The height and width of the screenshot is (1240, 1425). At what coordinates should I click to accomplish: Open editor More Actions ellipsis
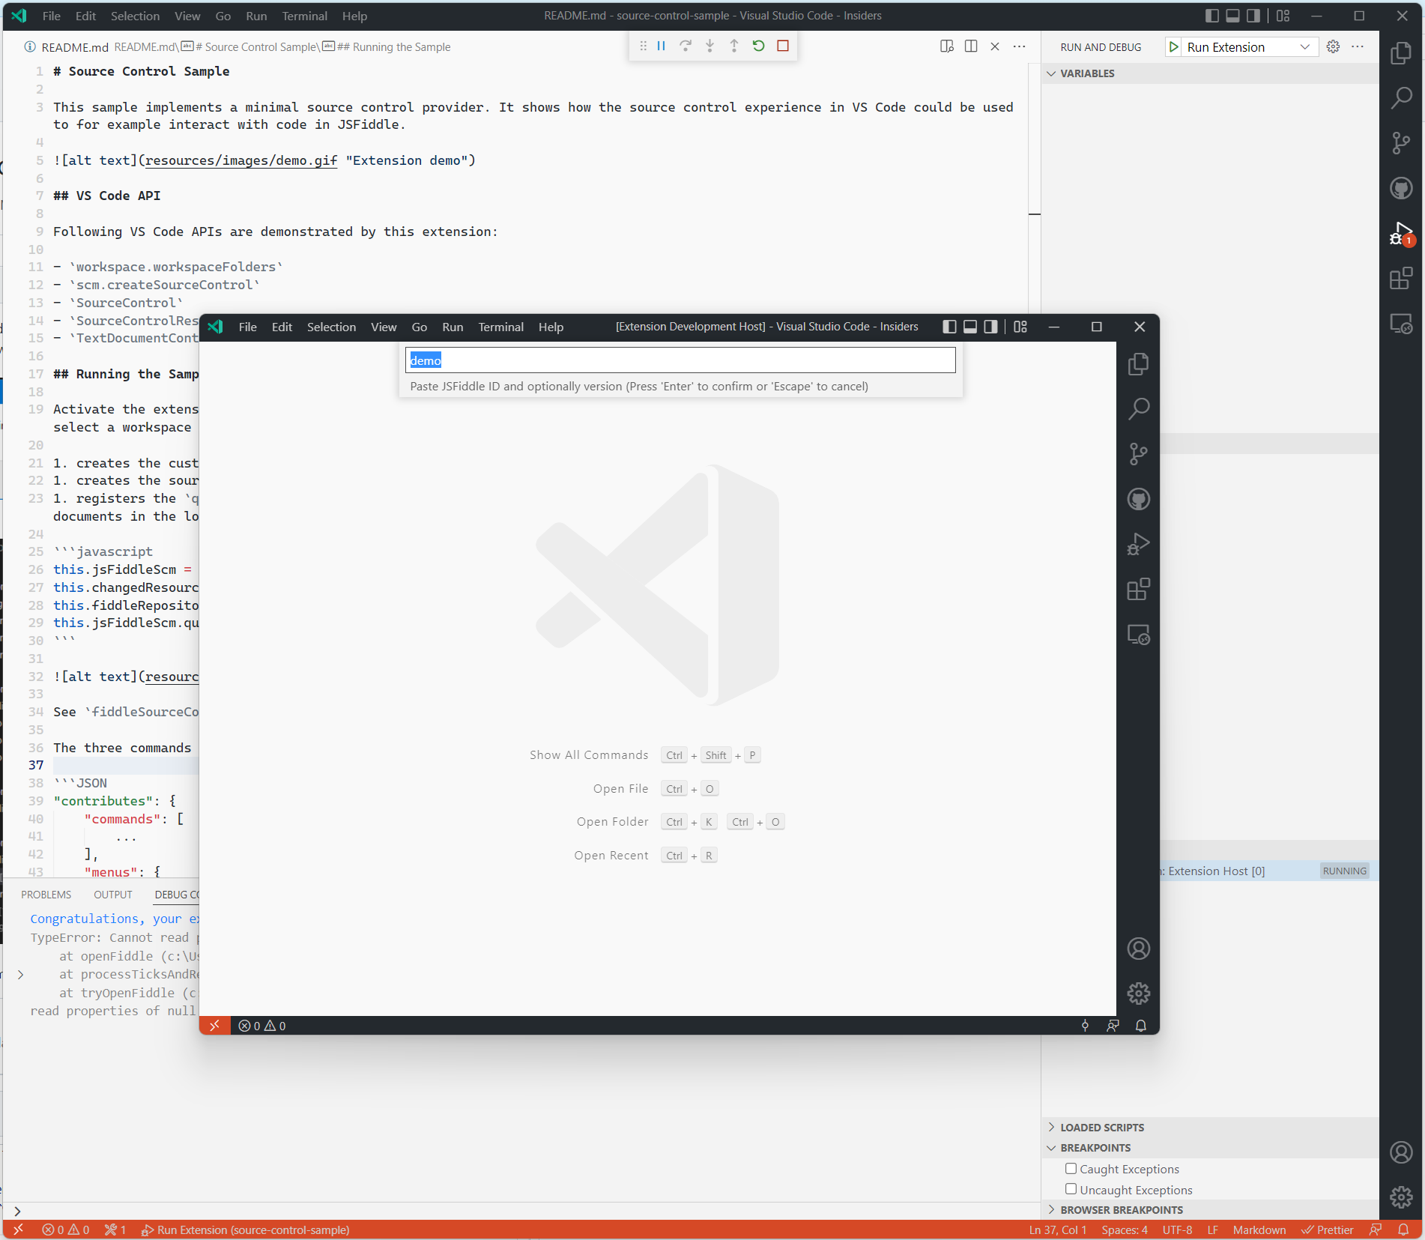(x=1019, y=46)
